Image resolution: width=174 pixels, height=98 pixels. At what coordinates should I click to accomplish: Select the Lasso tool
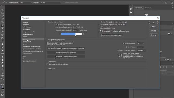coord(2,16)
